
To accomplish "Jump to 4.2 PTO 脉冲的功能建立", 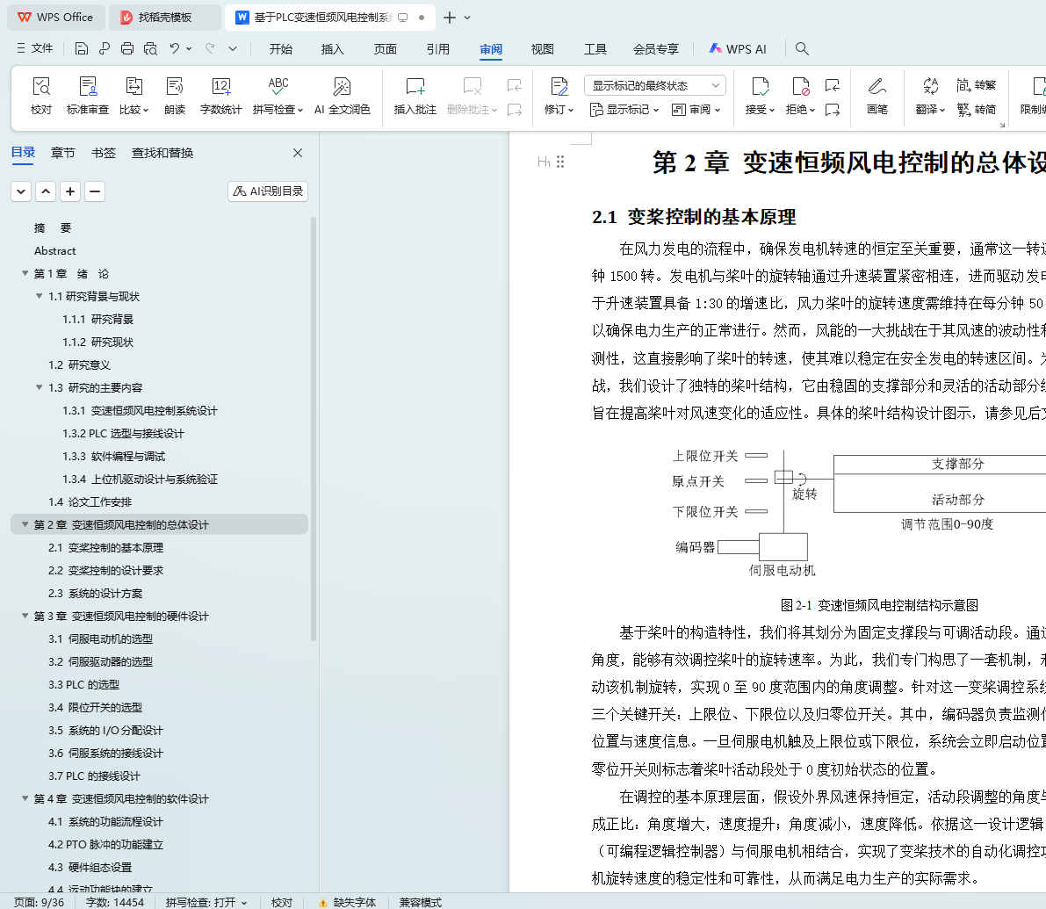I will (105, 844).
